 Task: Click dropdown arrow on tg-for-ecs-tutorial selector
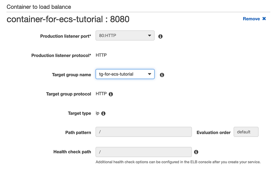(x=149, y=74)
